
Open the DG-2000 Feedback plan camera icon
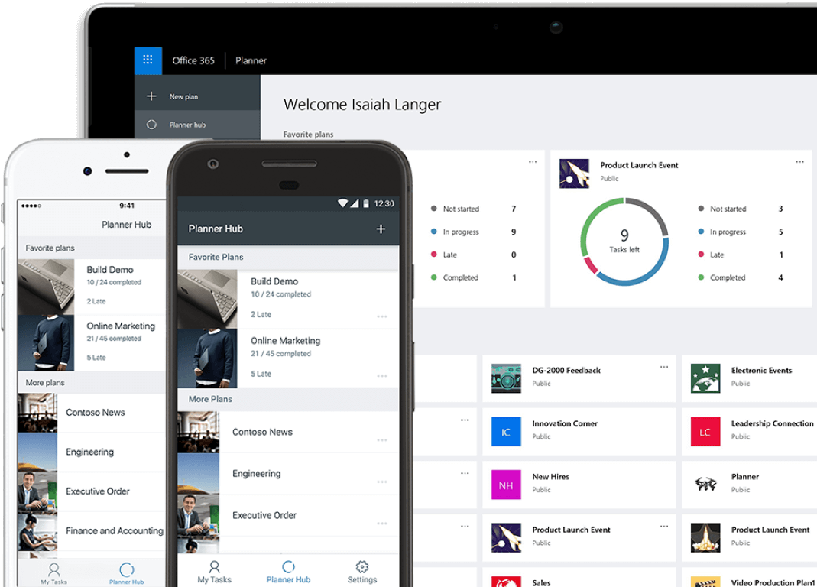(506, 378)
